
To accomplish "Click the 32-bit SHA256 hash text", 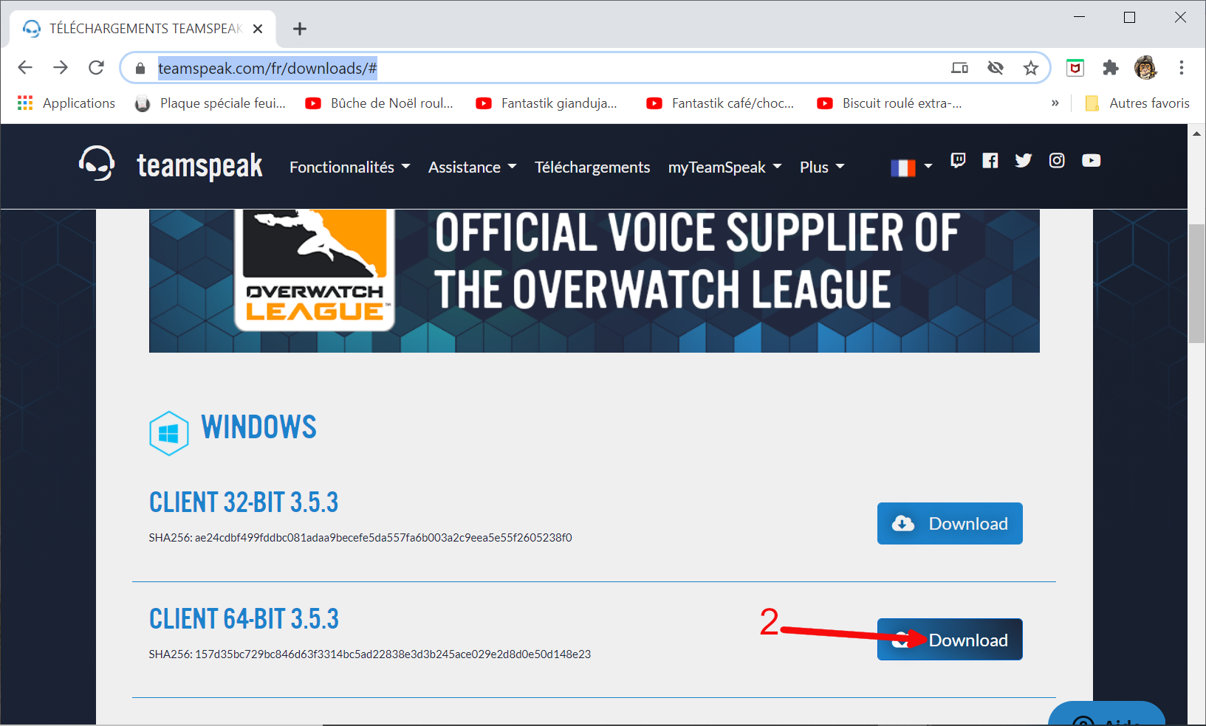I will tap(360, 538).
